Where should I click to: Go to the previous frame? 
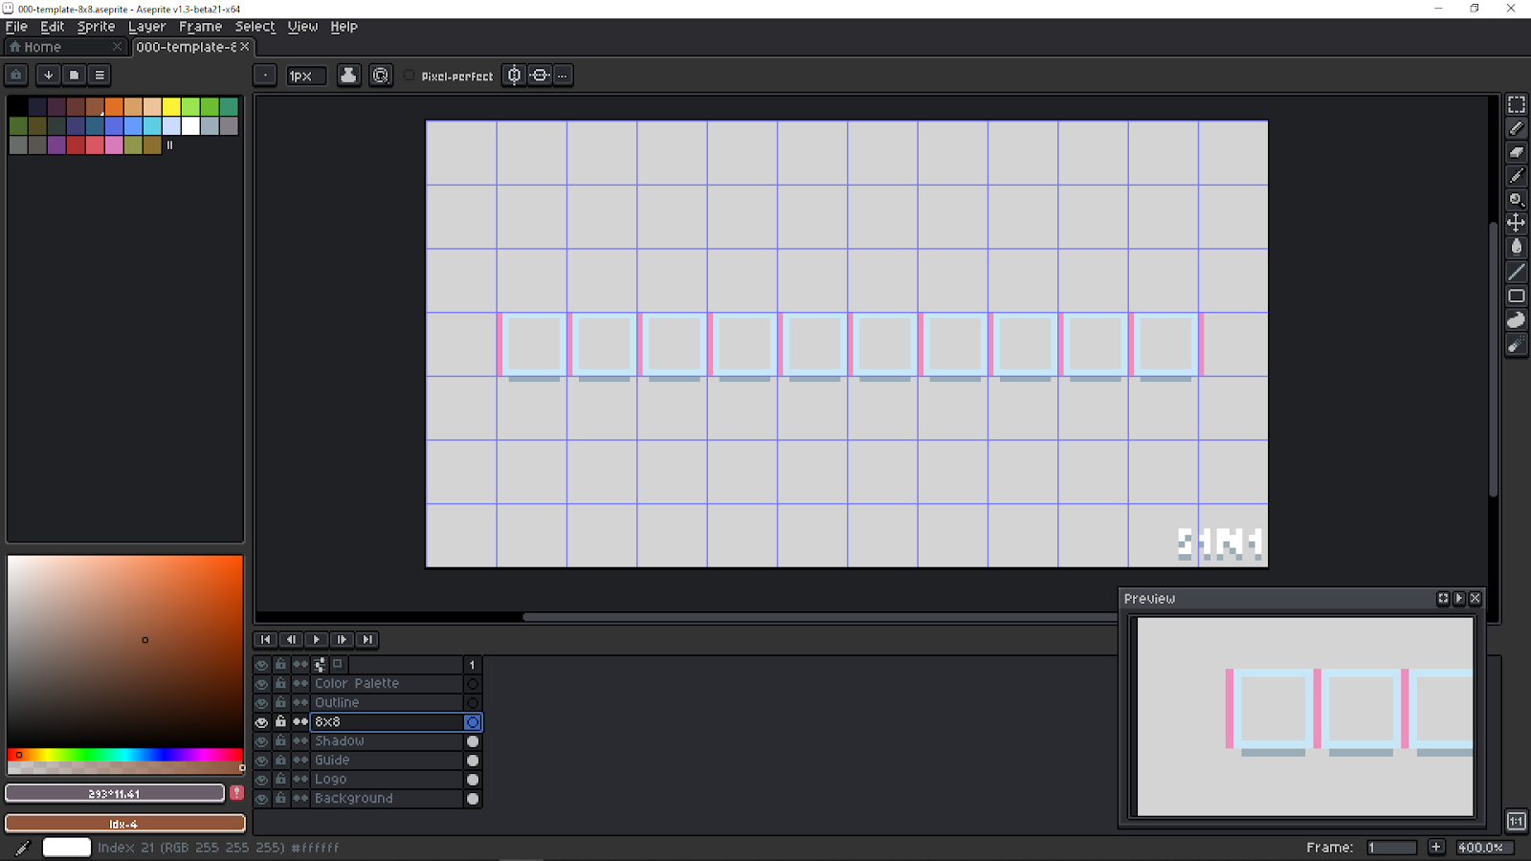(291, 640)
